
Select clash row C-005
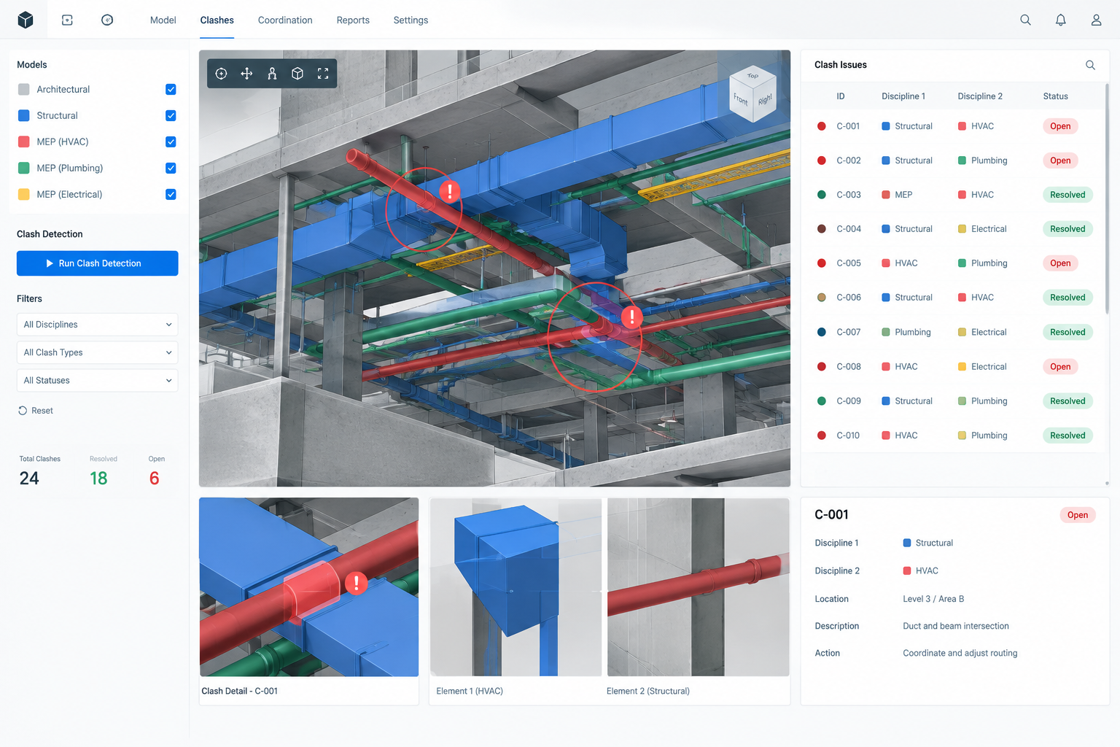coord(954,263)
